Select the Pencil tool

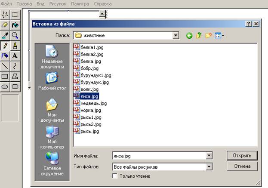(5, 45)
